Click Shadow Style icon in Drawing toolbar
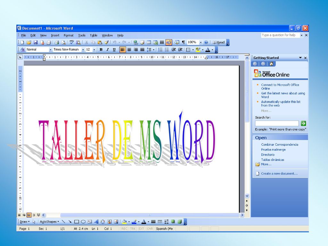Image resolution: width=328 pixels, height=246 pixels. 173,222
